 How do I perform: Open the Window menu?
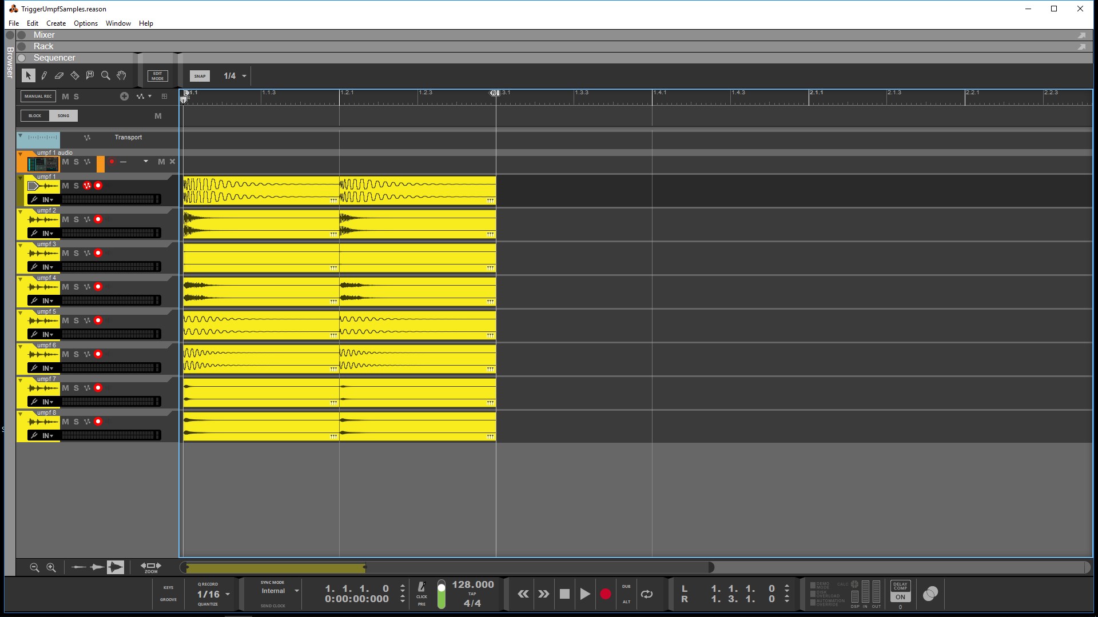point(118,23)
